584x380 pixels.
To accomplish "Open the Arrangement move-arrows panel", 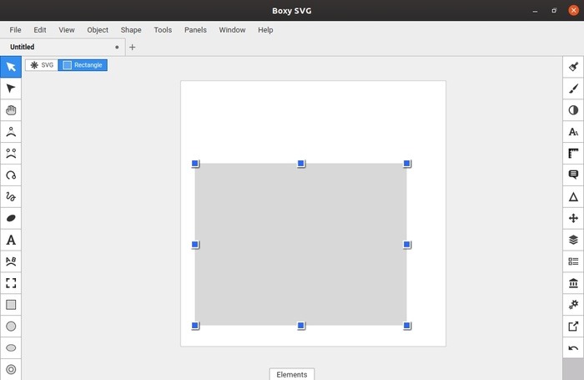I will coord(573,218).
